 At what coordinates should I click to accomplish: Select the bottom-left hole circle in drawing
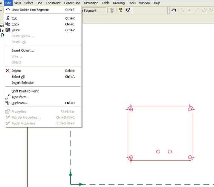(x=131, y=157)
